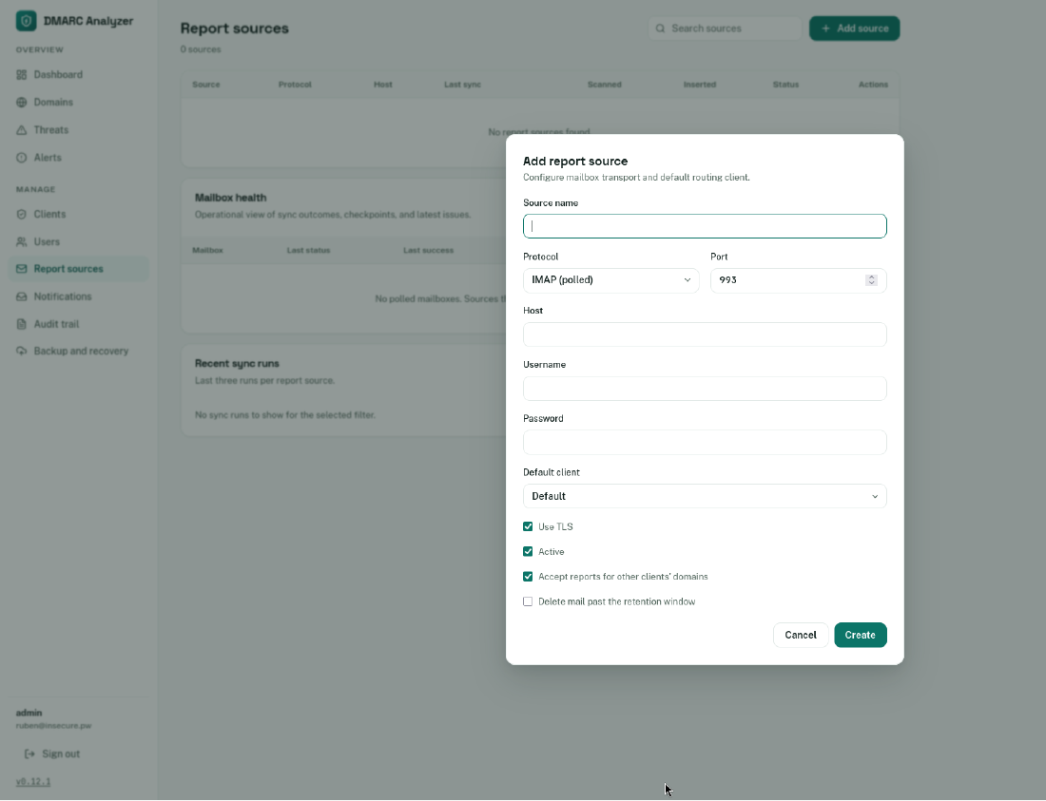Disable Accept reports for other clients' domains
This screenshot has width=1046, height=801.
tap(528, 577)
